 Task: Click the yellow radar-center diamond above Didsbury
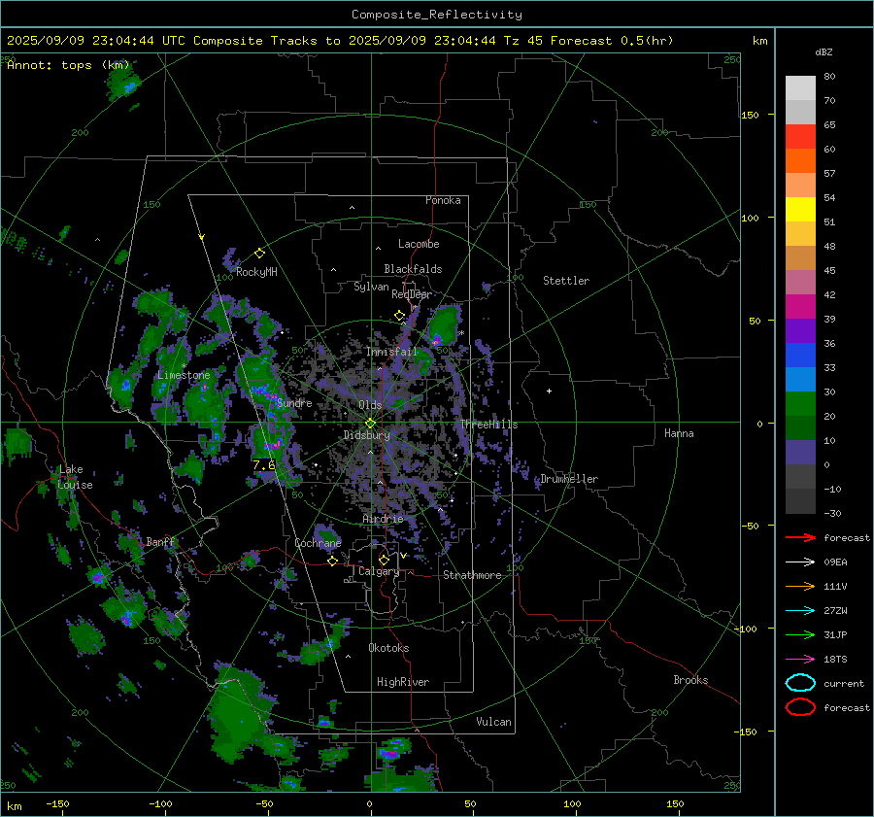(x=370, y=423)
